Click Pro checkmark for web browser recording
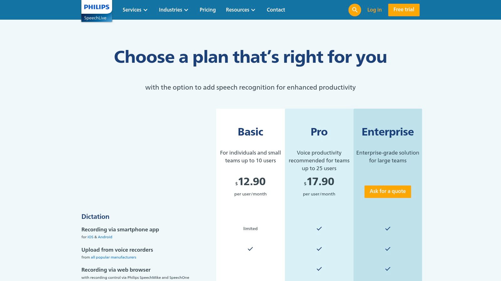Image resolution: width=501 pixels, height=281 pixels. click(319, 269)
